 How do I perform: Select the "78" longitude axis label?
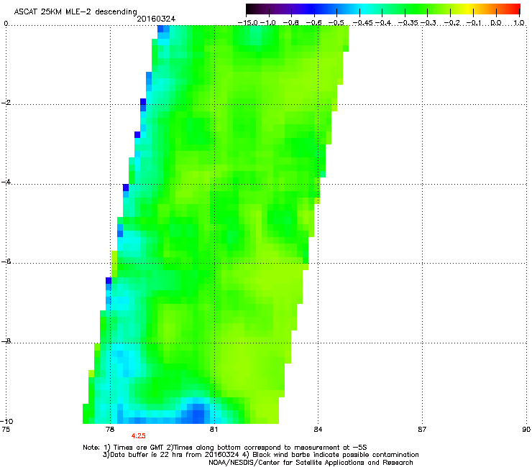109,430
